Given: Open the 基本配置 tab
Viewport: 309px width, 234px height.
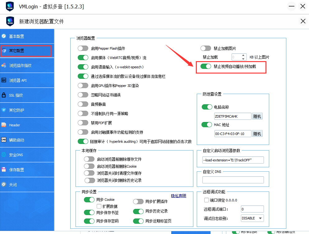Looking at the screenshot, I should tap(27, 36).
